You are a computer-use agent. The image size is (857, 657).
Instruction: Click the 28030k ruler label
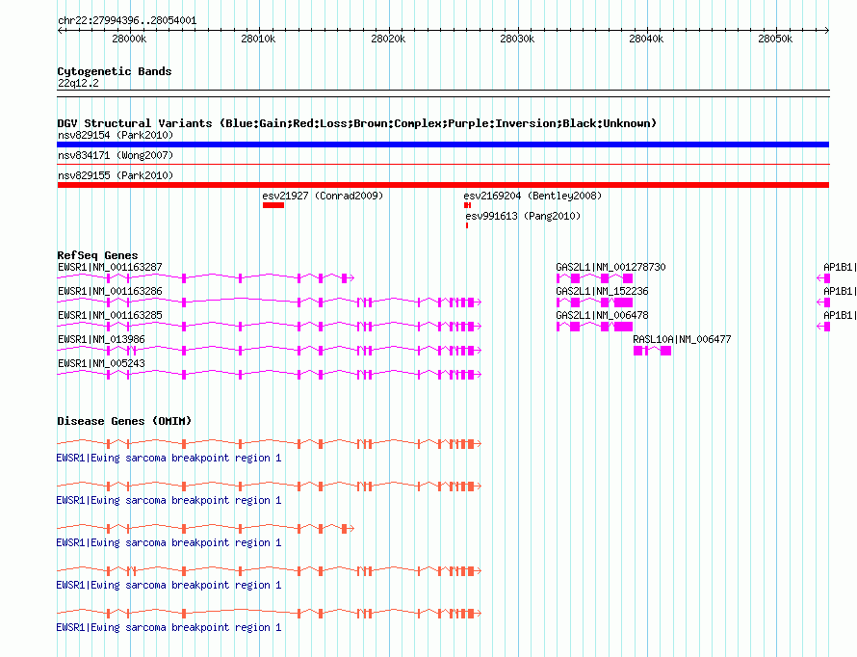(517, 39)
